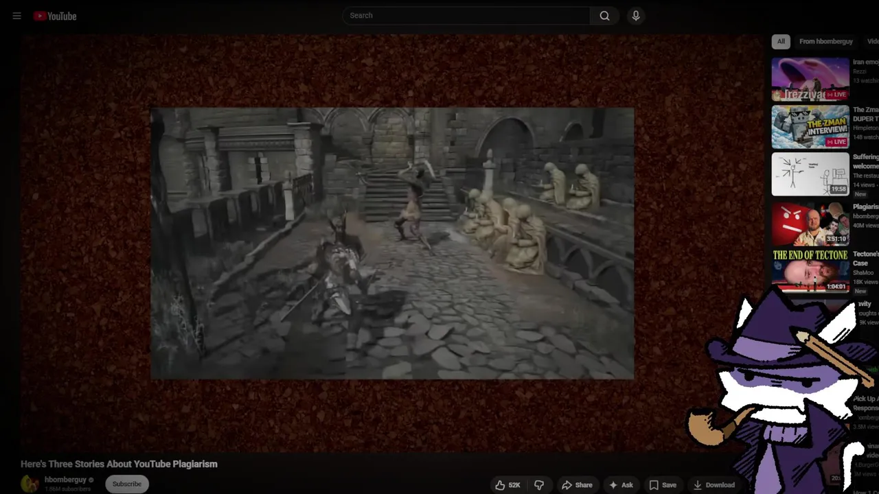Open 'The Zman Interview' live thumbnail

click(x=810, y=126)
